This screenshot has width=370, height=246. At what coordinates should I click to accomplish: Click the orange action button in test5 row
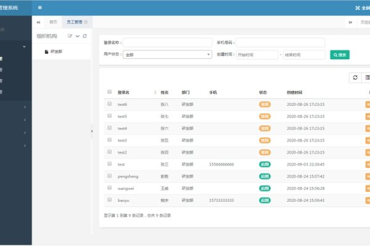coord(368,116)
